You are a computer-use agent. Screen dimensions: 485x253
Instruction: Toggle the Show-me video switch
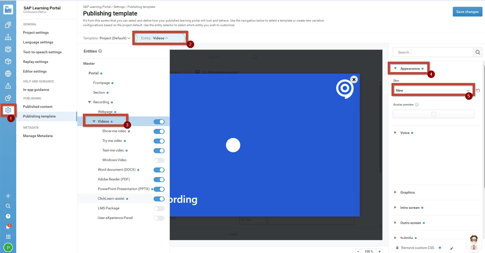pyautogui.click(x=159, y=131)
